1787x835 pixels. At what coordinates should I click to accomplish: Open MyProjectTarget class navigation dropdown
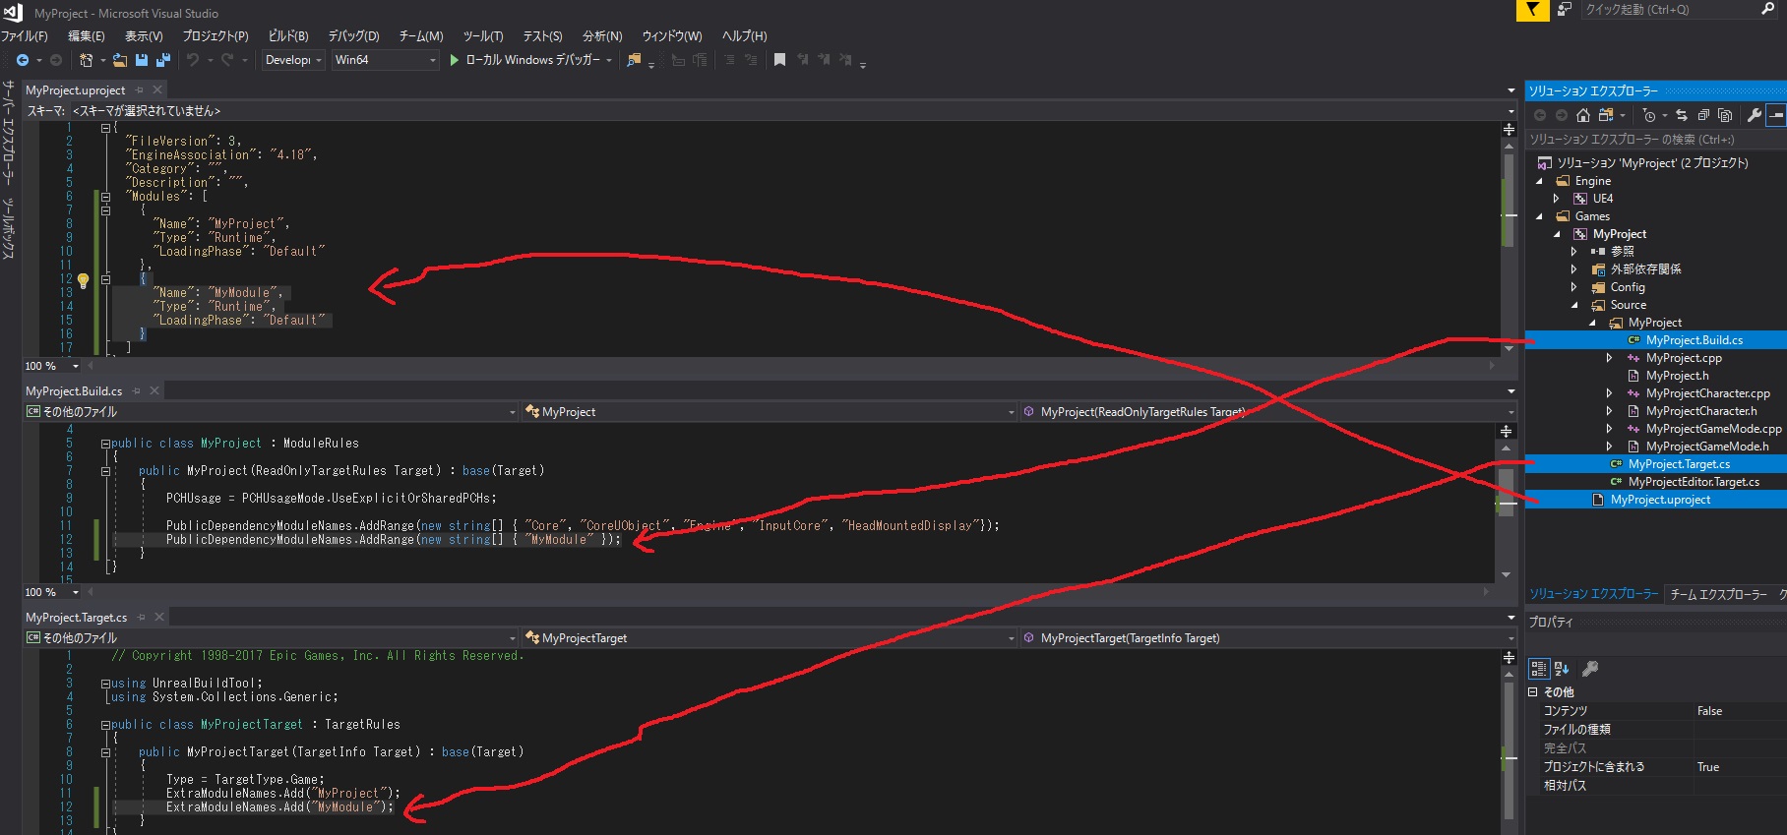(1012, 638)
